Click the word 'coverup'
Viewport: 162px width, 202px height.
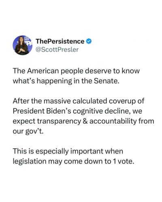pos(122,101)
